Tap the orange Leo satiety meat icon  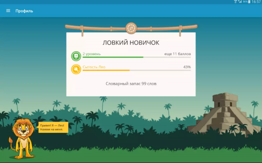pos(76,69)
